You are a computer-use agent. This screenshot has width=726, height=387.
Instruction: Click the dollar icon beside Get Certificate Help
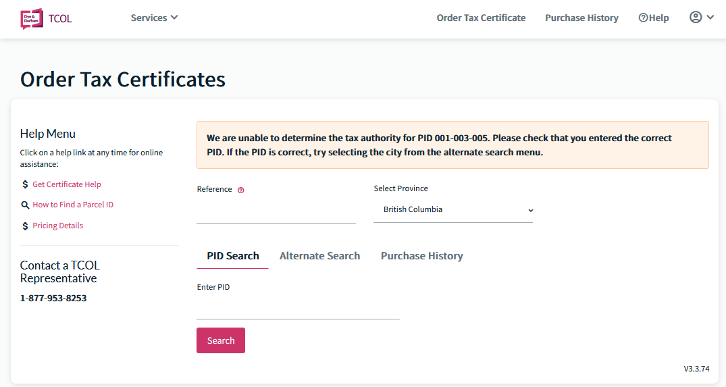tap(25, 184)
